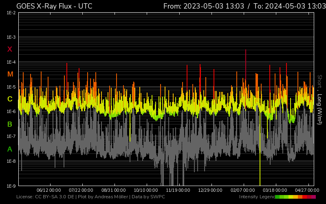Click the 1E-9 y-axis tick label
The width and height of the screenshot is (326, 204).
(11, 186)
